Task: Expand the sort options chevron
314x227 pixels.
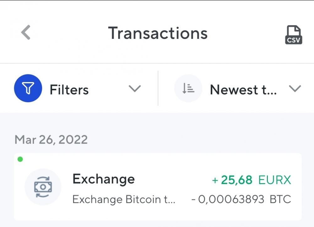Action: (x=295, y=89)
